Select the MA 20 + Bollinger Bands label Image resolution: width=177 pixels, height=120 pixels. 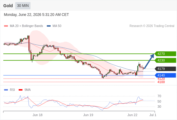point(26,26)
